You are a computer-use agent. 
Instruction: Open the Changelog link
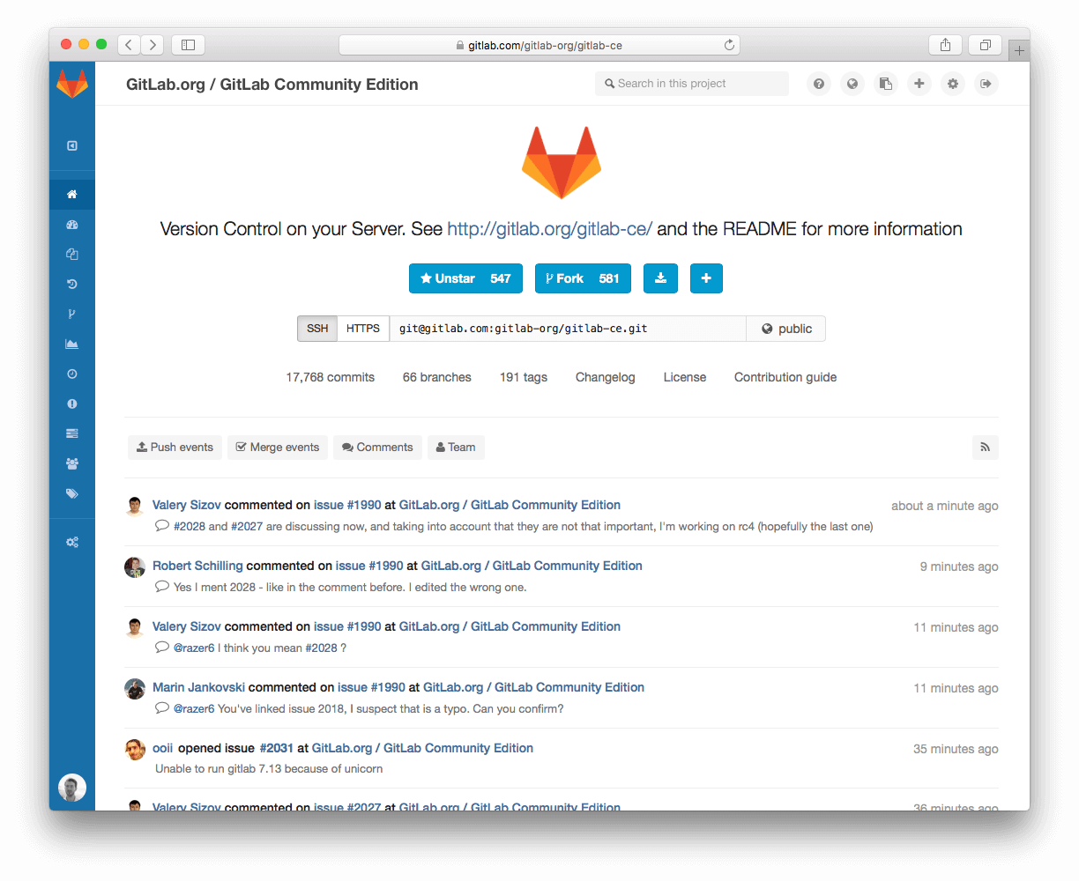click(x=605, y=377)
